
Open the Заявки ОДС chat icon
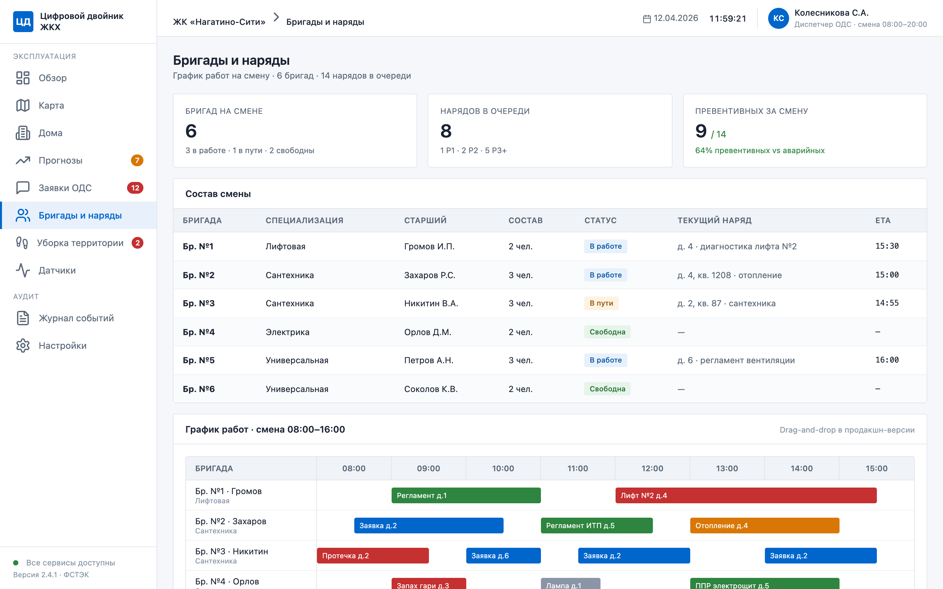click(x=23, y=188)
